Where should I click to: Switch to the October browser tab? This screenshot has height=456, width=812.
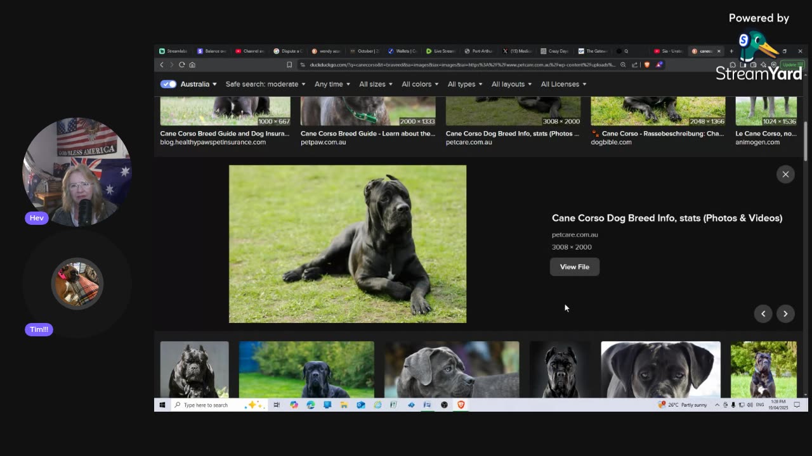point(364,51)
